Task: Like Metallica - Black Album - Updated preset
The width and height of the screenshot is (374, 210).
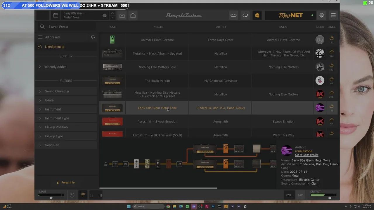Action: (x=331, y=52)
